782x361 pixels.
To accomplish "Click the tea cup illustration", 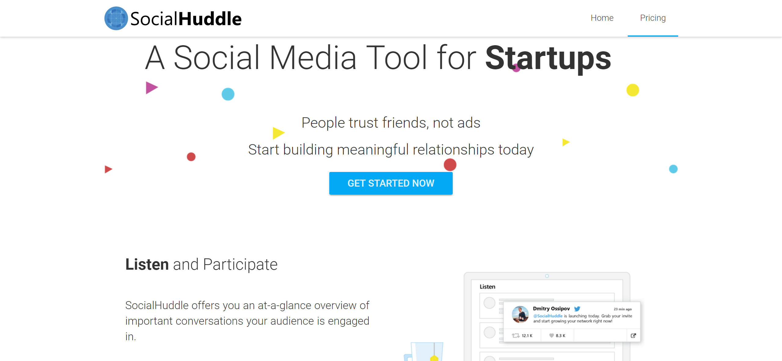I will [x=425, y=352].
